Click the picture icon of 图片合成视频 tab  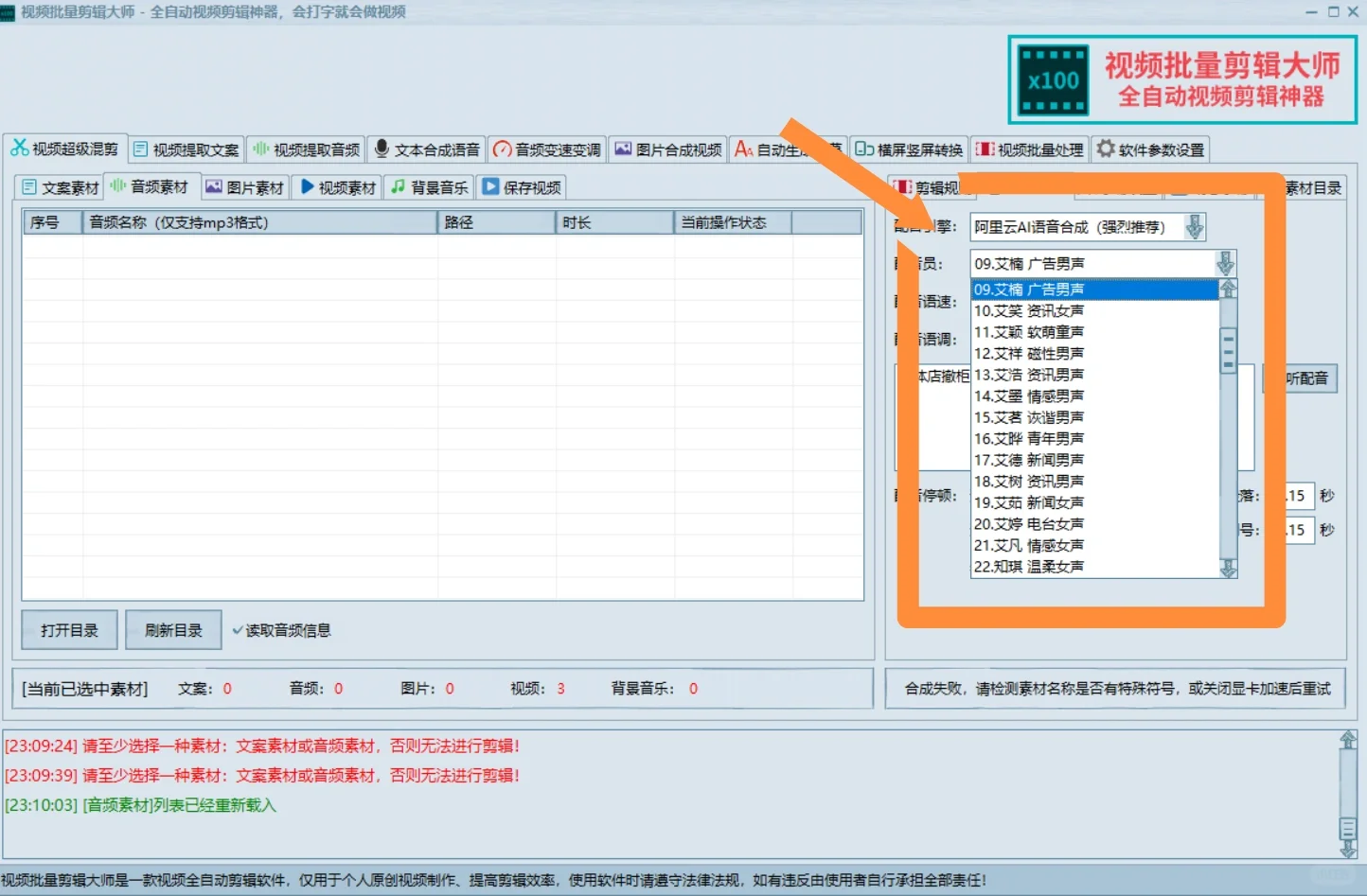tap(623, 149)
